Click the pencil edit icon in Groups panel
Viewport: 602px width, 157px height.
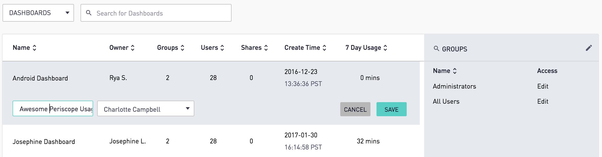(589, 48)
